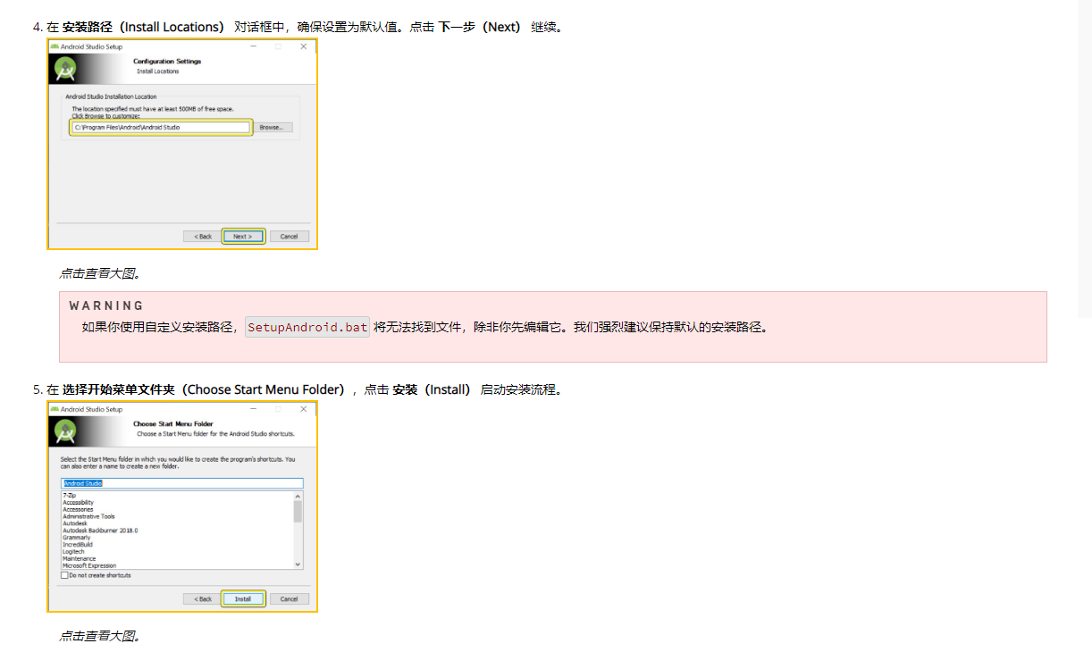Select Accessories in the folder list
This screenshot has height=652, width=1092.
pos(78,509)
